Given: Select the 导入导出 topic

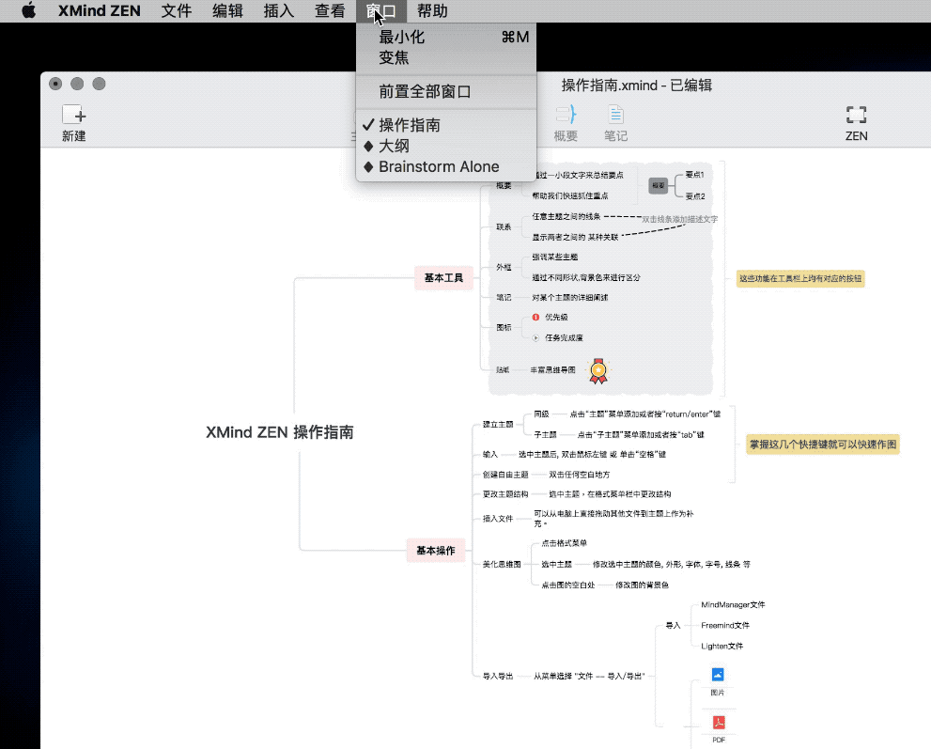Looking at the screenshot, I should [498, 676].
